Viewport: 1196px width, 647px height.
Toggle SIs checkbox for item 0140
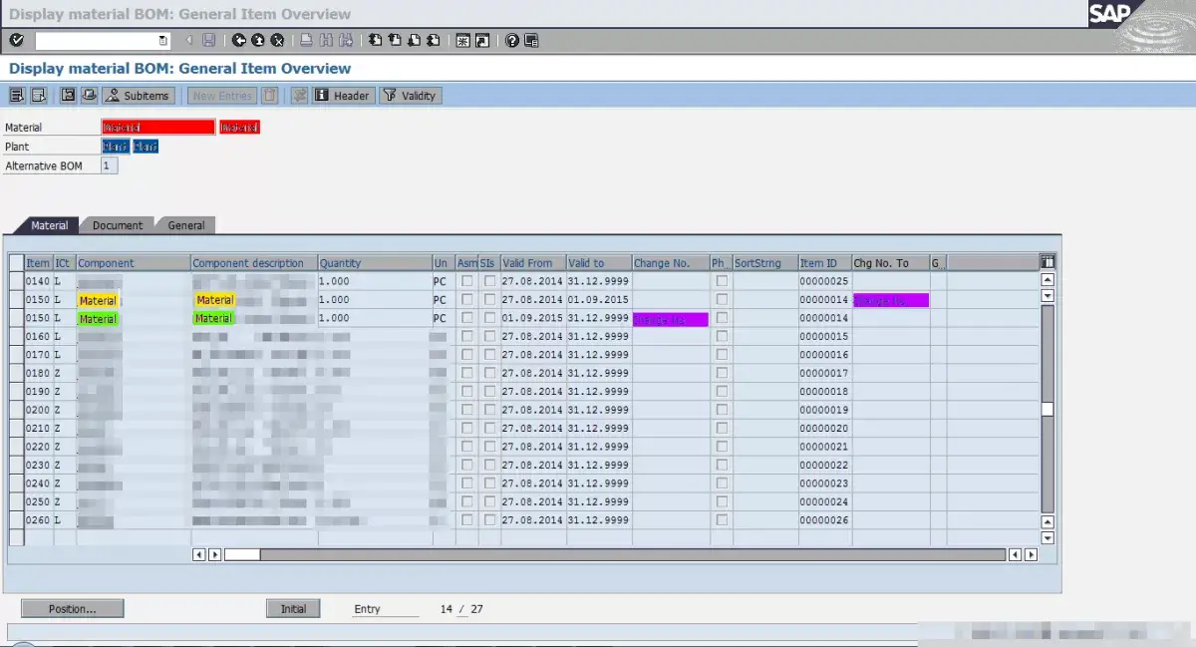(x=489, y=281)
